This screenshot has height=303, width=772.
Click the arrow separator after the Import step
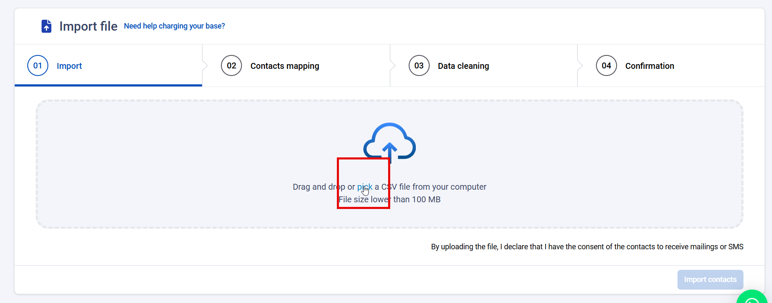(205, 66)
